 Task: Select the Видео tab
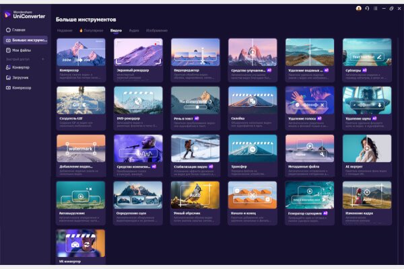click(116, 30)
